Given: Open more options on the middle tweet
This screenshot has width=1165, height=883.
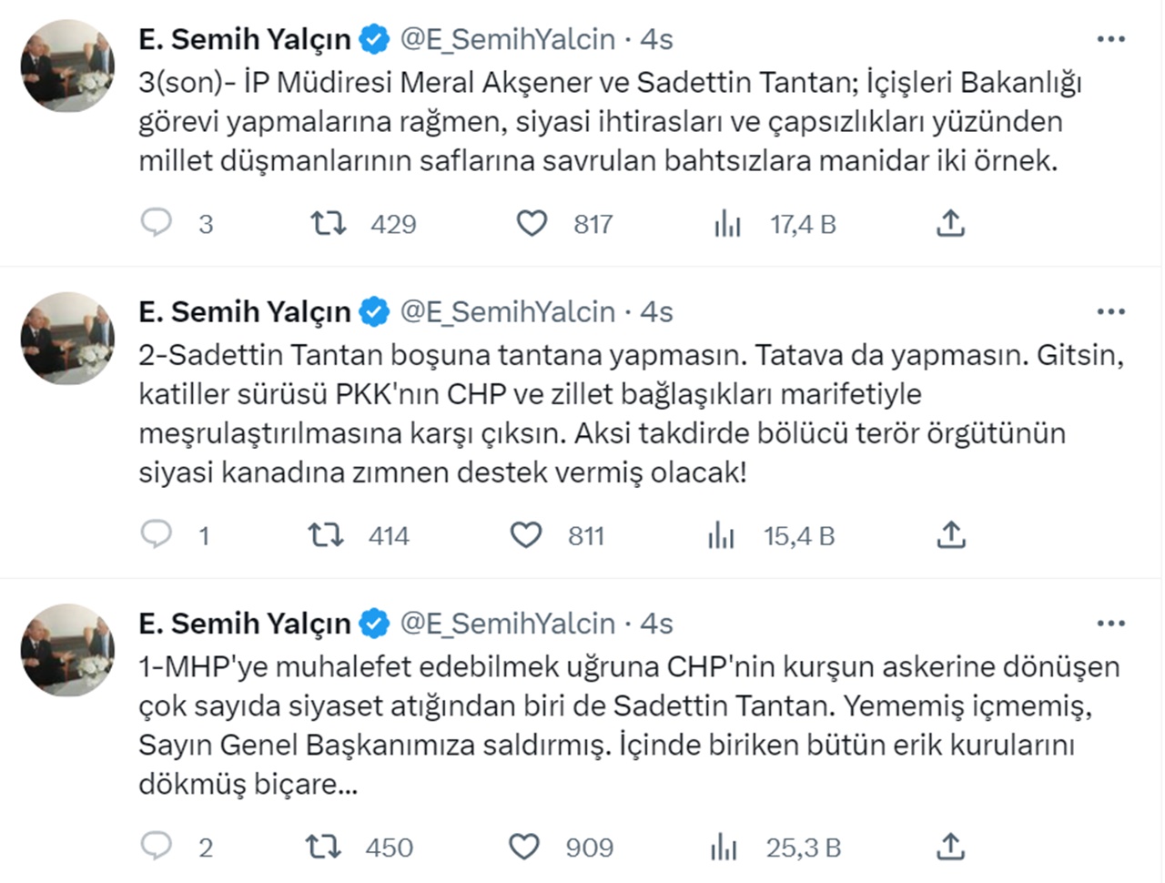Looking at the screenshot, I should (1110, 311).
